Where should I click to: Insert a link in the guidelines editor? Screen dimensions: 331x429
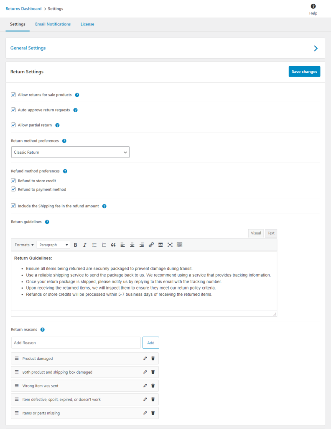[151, 245]
